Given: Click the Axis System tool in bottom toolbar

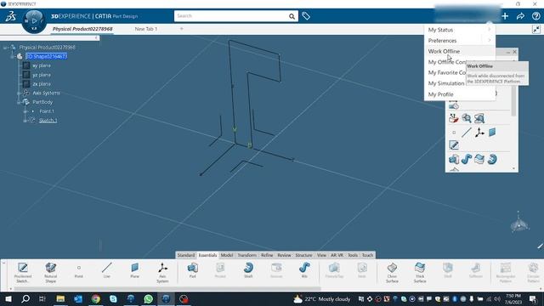Looking at the screenshot, I should (162, 272).
